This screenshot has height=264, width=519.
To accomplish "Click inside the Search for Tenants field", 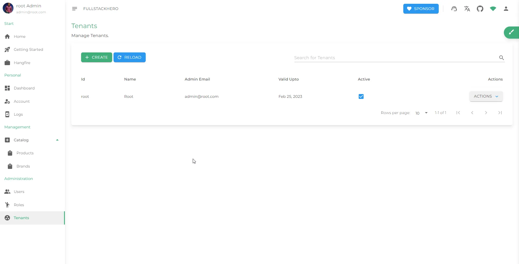I will point(378,58).
